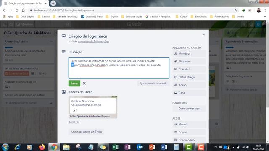This screenshot has width=269, height=151.
Task: Open the Quadros boards button in Trello header
Action: [x=25, y=24]
